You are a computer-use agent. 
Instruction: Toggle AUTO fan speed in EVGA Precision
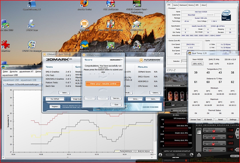pyautogui.click(x=237, y=149)
